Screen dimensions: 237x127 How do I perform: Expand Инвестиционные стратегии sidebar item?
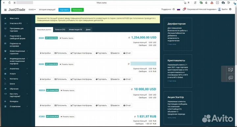(17, 52)
